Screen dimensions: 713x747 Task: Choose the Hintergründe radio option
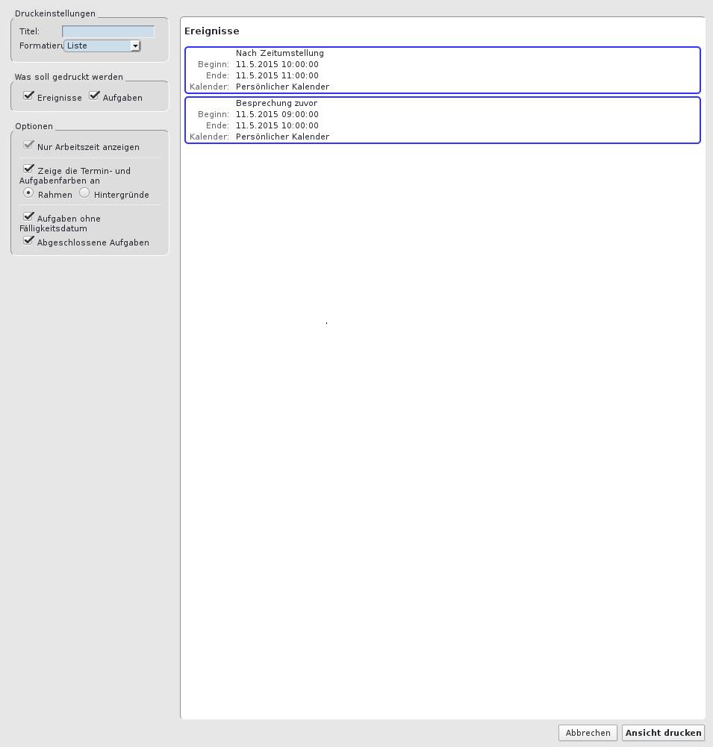coord(84,193)
